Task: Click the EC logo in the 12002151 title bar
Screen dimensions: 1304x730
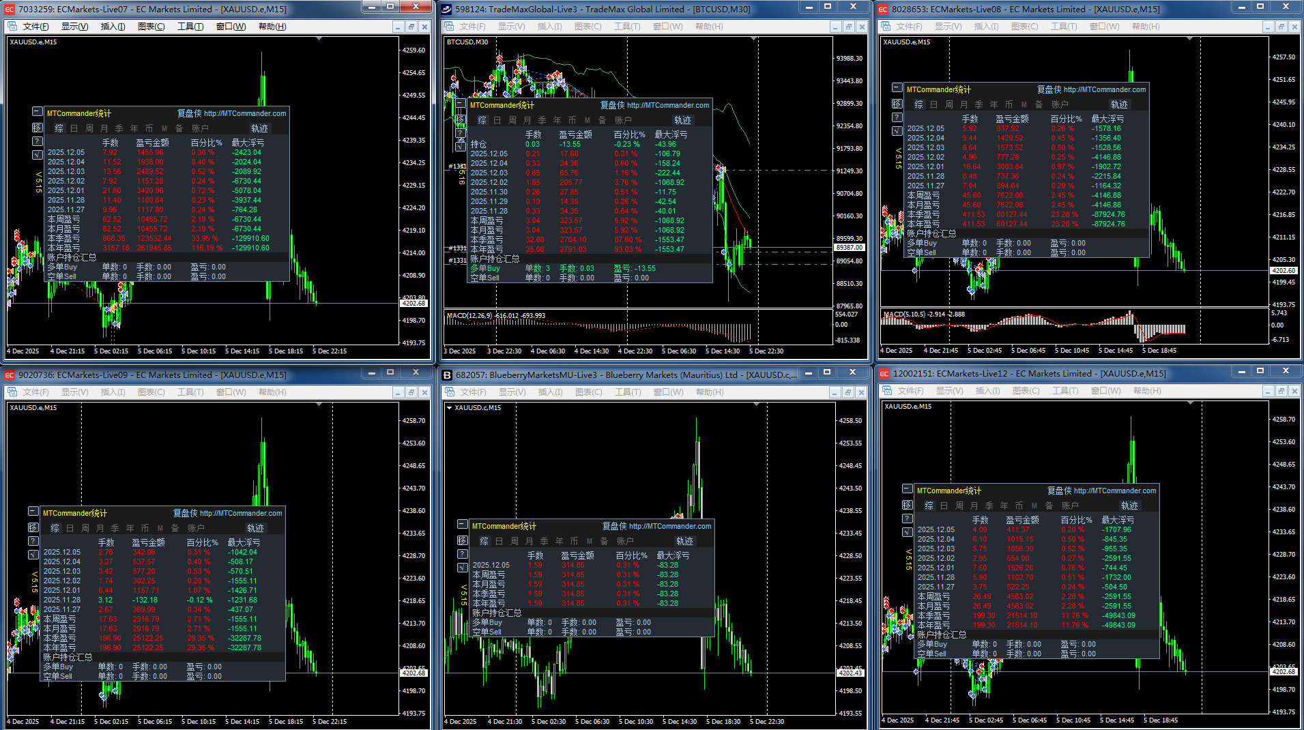Action: click(x=884, y=374)
